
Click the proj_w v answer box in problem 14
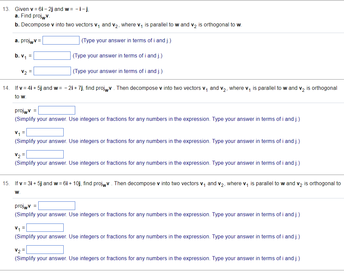[56, 110]
